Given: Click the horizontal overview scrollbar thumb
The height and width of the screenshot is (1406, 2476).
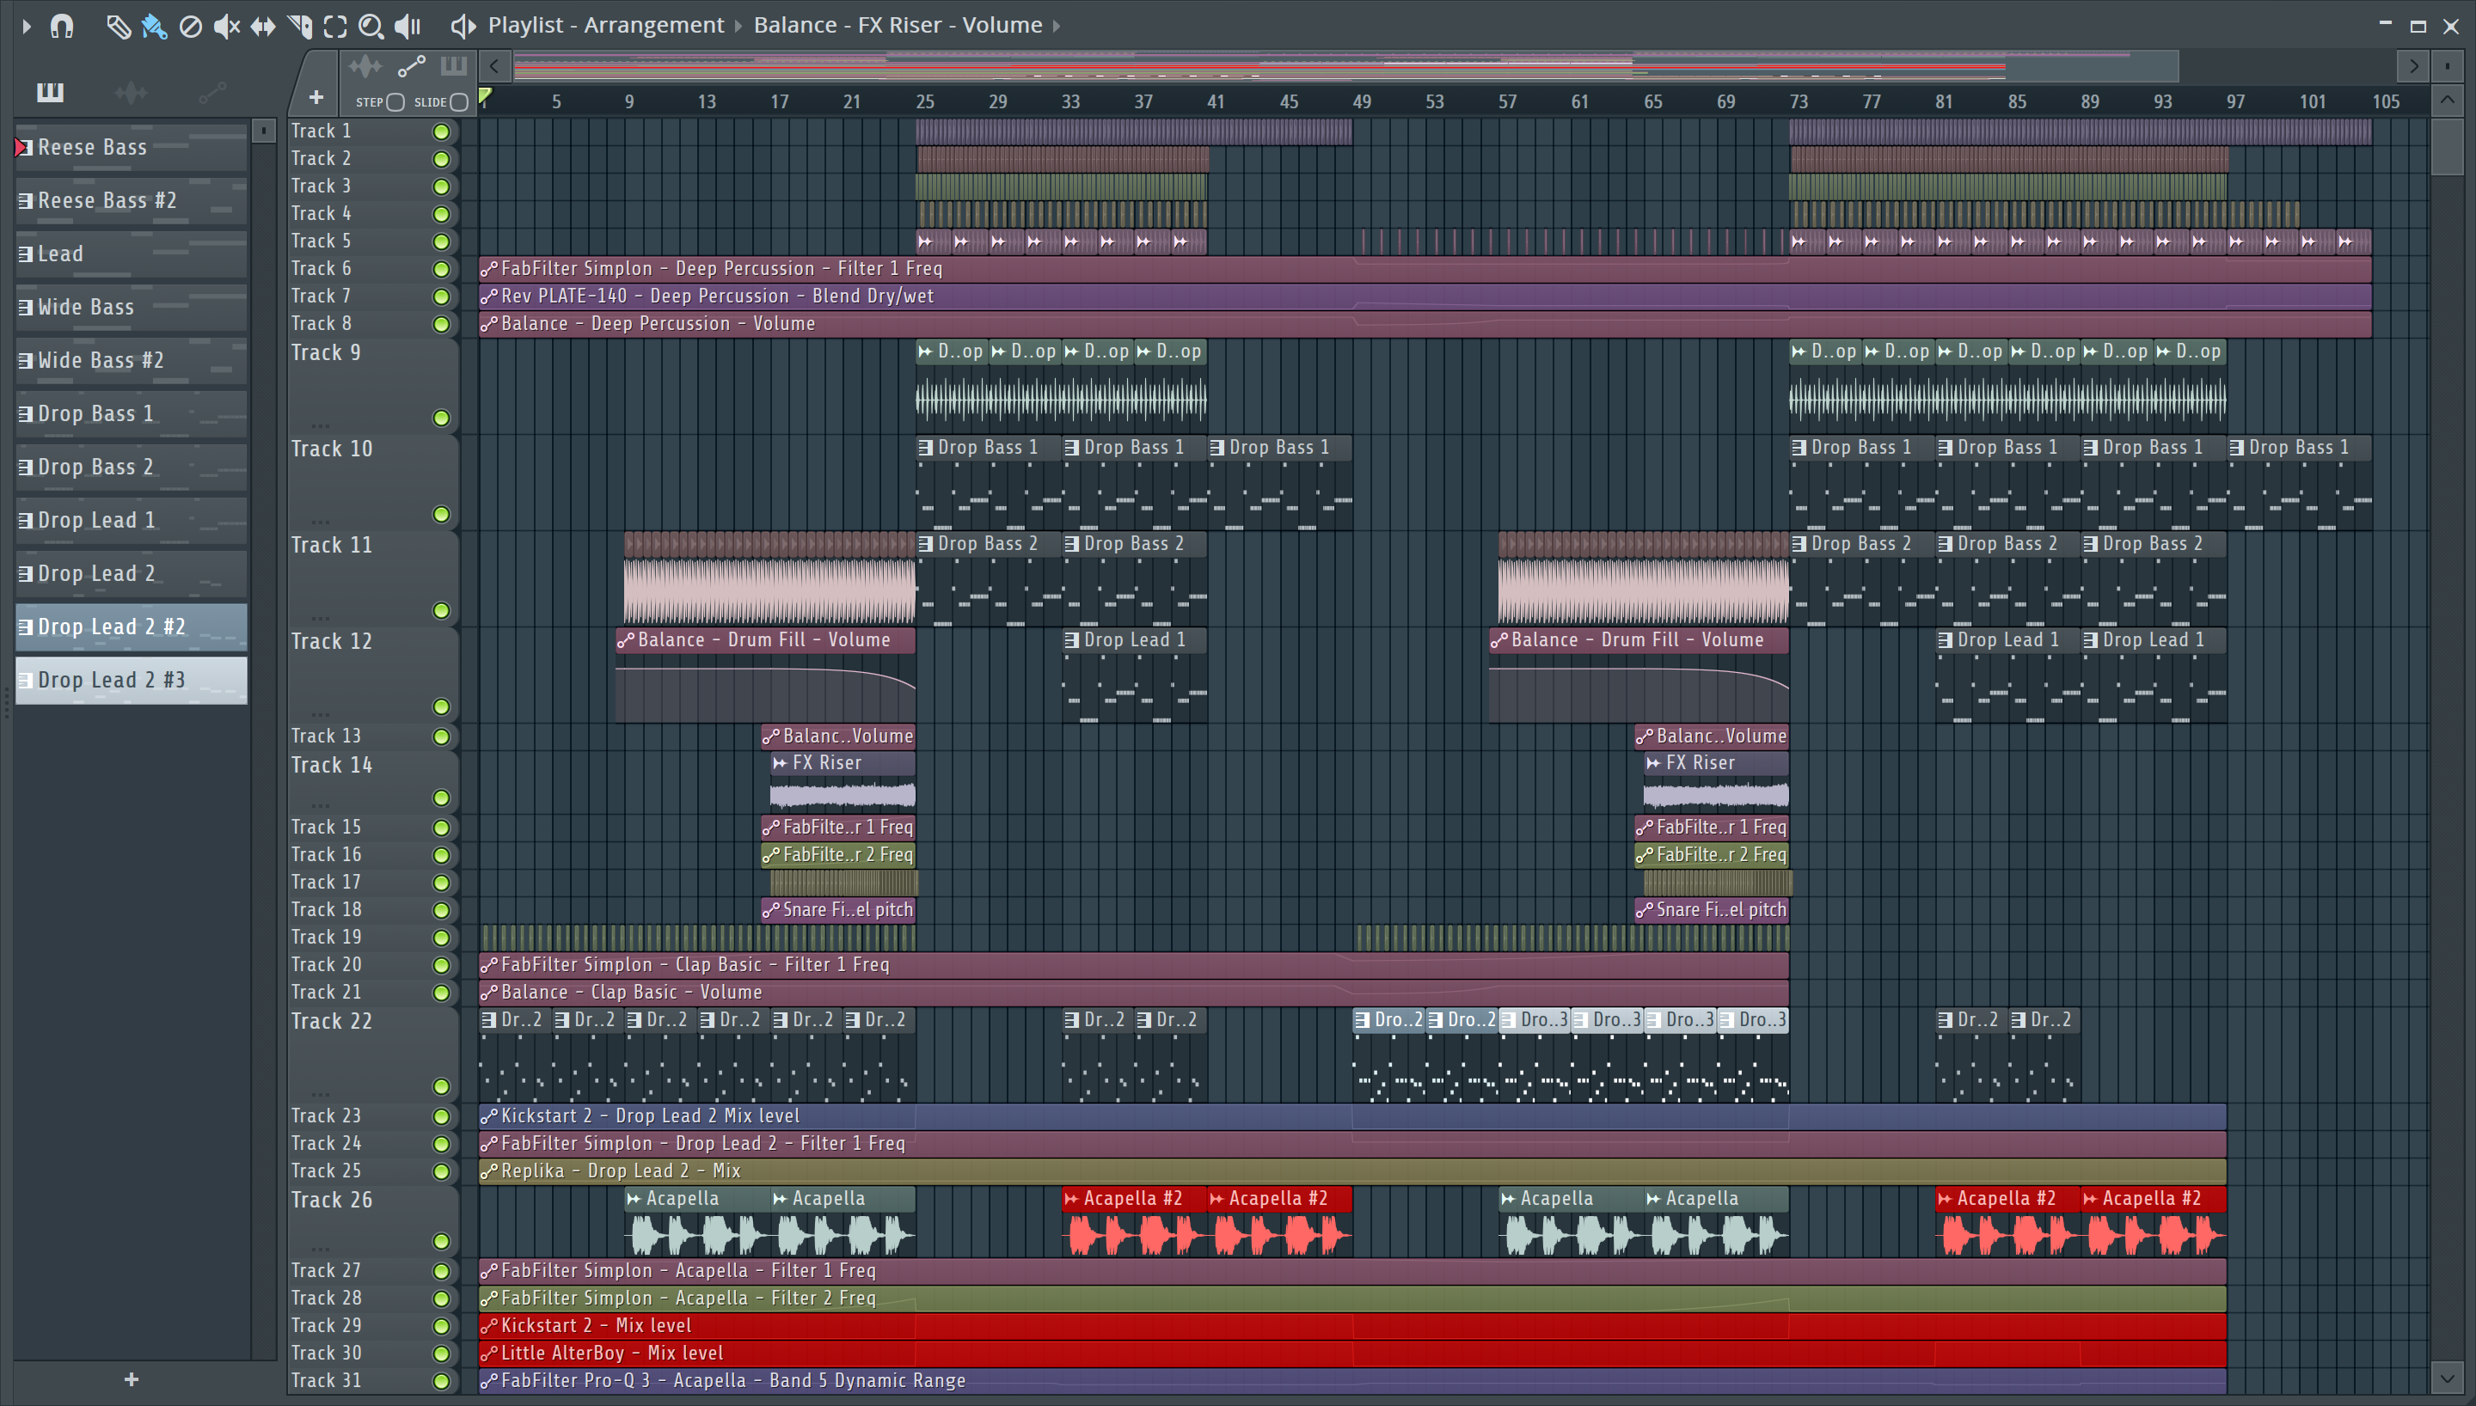Looking at the screenshot, I should coord(1346,67).
